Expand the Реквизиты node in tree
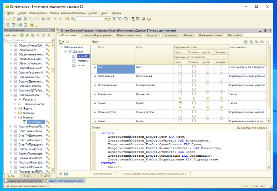The width and height of the screenshot is (277, 191). [x=15, y=100]
